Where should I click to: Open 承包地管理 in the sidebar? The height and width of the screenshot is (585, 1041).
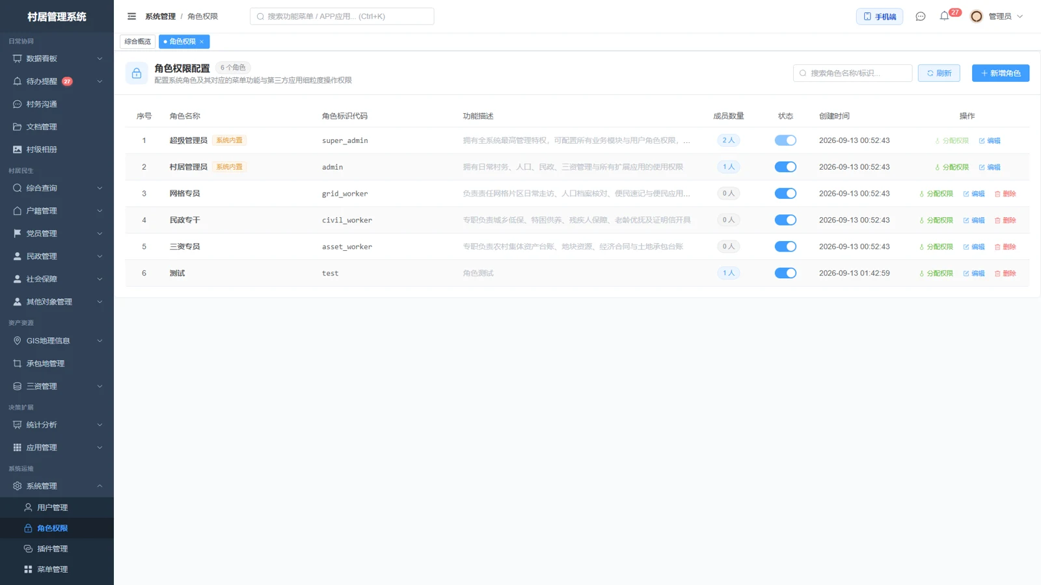[x=57, y=363]
